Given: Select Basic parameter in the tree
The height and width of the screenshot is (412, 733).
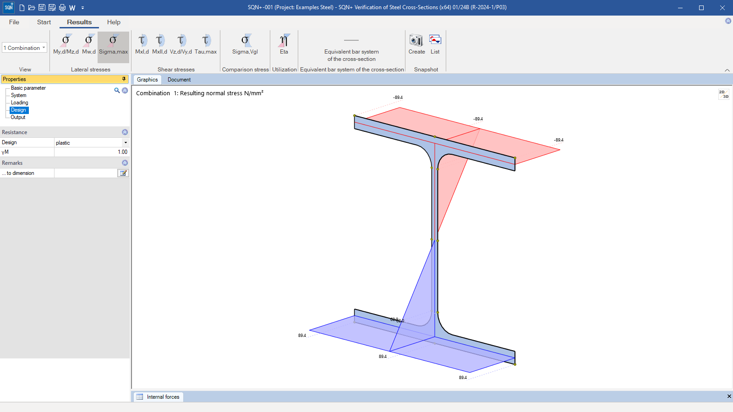Looking at the screenshot, I should tap(28, 88).
